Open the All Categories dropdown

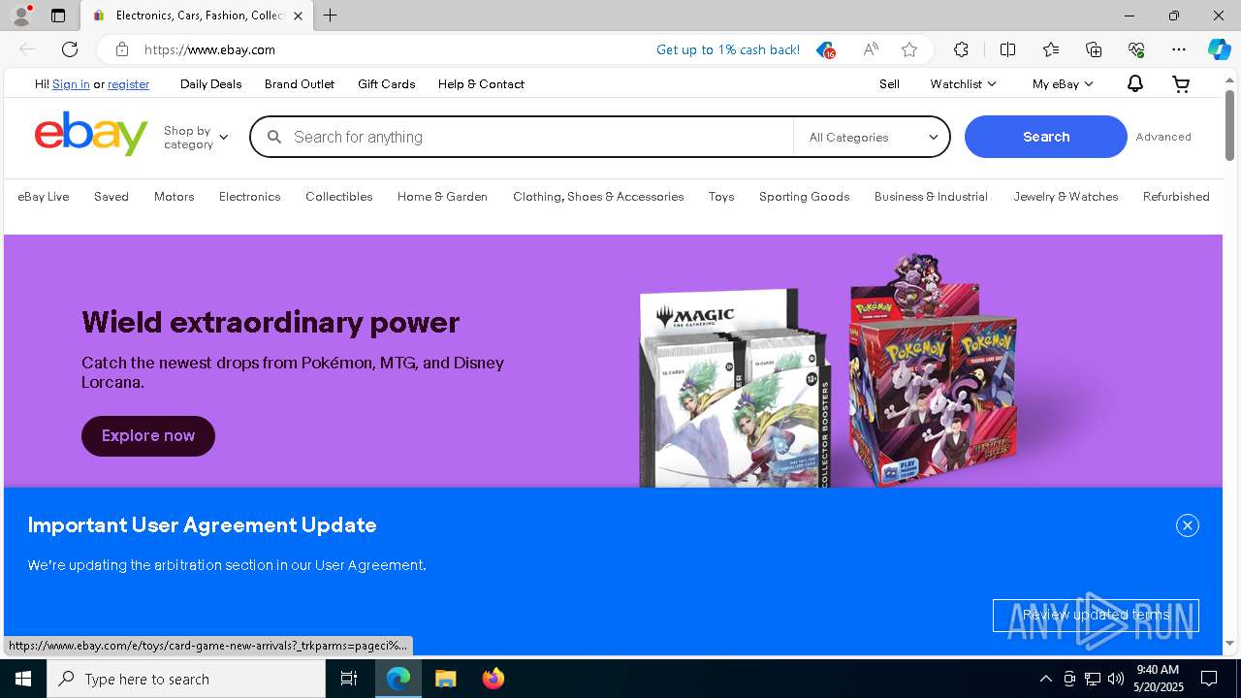coord(873,137)
